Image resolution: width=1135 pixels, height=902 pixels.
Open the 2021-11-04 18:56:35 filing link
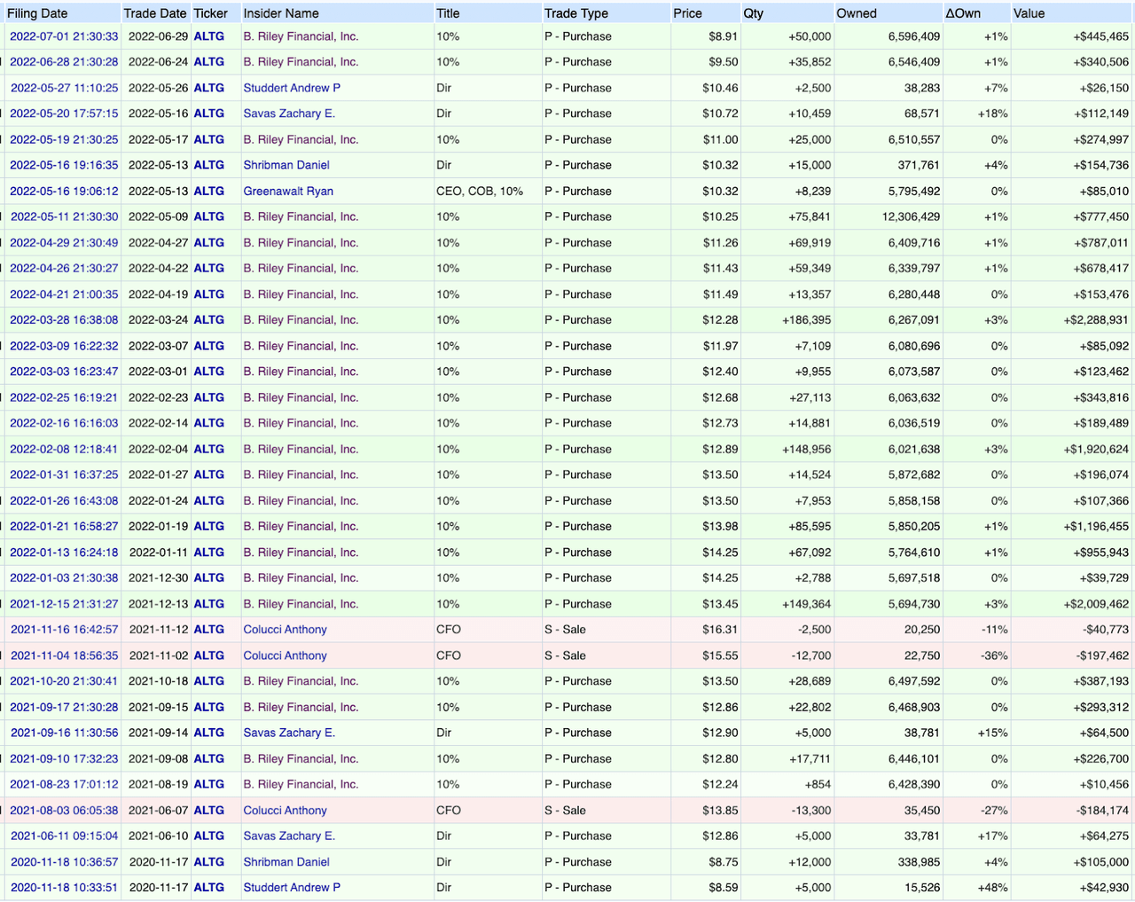tap(64, 655)
